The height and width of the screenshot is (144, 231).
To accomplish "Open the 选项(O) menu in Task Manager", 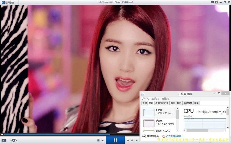I will [155, 98].
